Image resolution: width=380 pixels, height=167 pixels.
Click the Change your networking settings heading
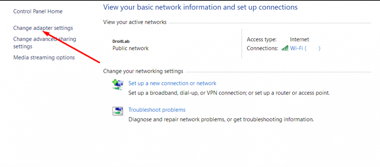tap(143, 71)
